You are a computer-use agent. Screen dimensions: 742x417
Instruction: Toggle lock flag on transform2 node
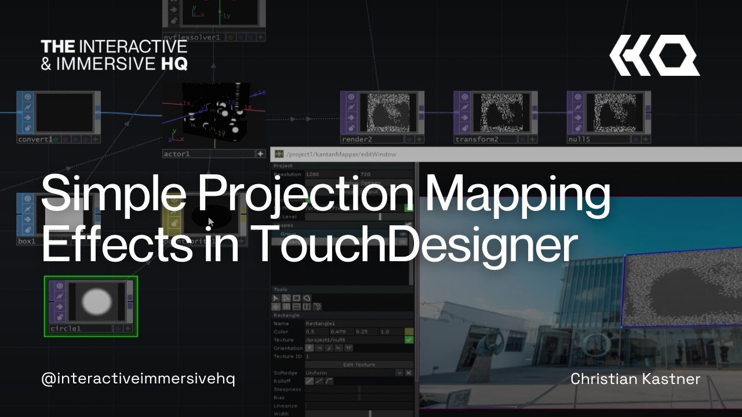coord(465,128)
